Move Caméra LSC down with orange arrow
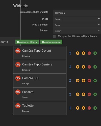The height and width of the screenshot is (126, 101). [83, 81]
